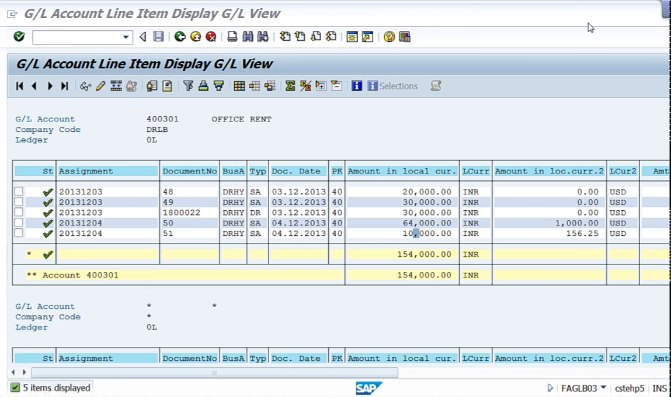This screenshot has width=671, height=397.
Task: Click the amount 20,000.00
Action: 427,191
